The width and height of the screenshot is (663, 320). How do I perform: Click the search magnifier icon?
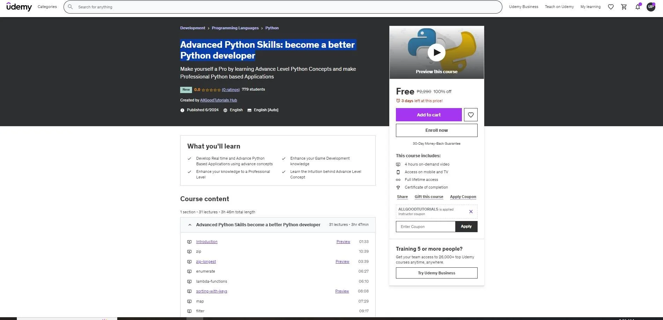point(70,7)
